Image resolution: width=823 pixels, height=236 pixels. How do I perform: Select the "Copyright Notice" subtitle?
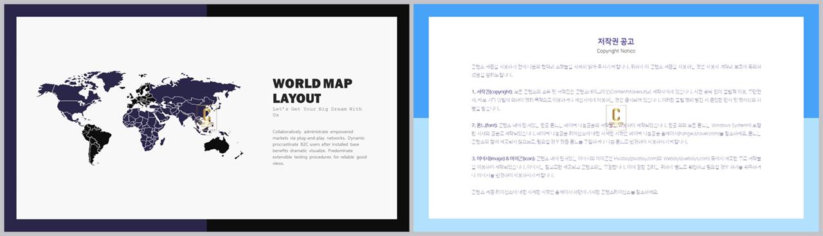click(616, 51)
